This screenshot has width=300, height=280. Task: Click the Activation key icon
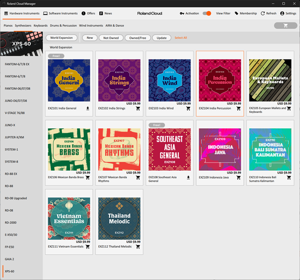coord(182,14)
